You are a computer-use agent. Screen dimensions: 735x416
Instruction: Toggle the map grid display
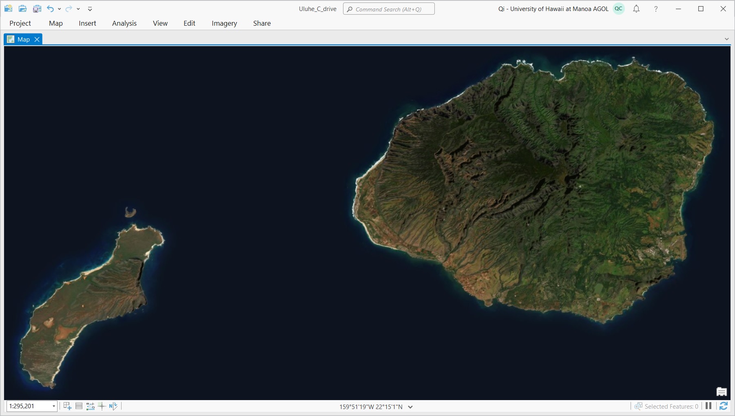coord(79,406)
